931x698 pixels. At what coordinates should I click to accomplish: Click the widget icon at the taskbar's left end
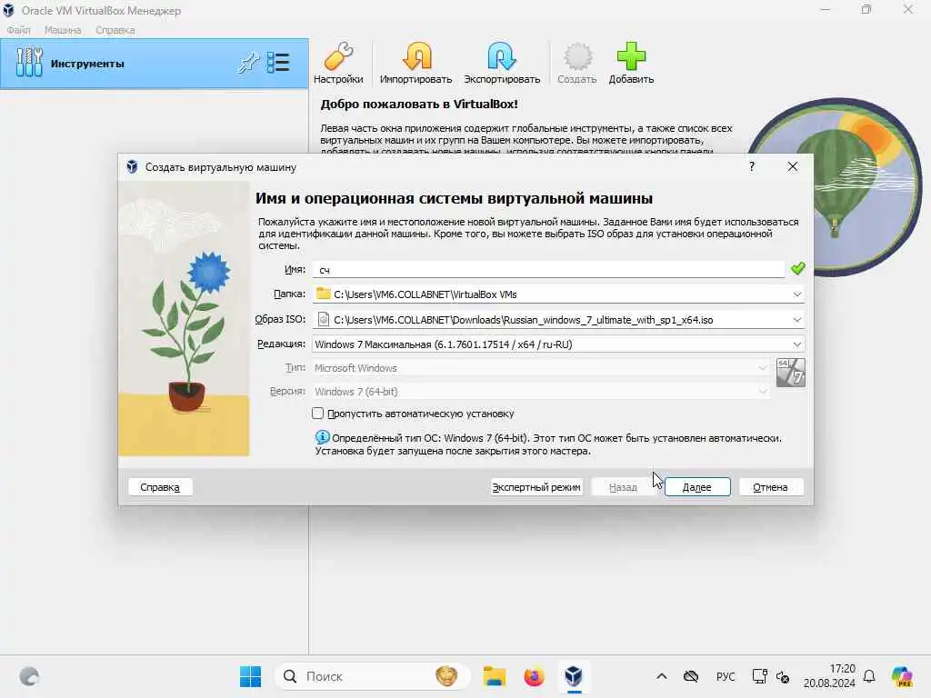(x=29, y=676)
